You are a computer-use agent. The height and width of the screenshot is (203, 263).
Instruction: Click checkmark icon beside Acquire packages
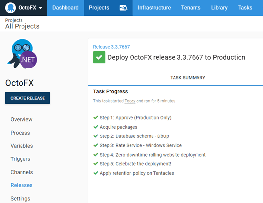[96, 127]
